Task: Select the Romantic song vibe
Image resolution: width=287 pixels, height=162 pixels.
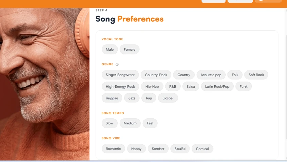Action: pos(113,149)
